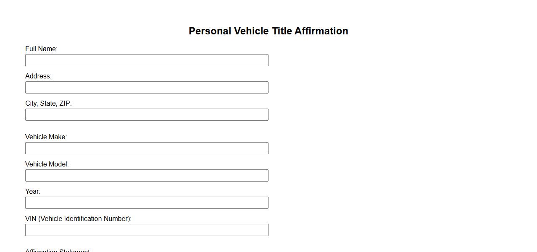Click the "Full Name:" label
The image size is (537, 252).
(x=41, y=49)
